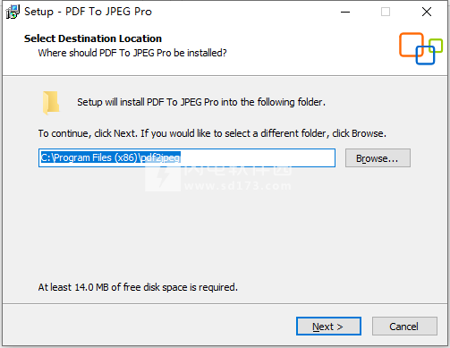450x348 pixels.
Task: Click the Next button to continue
Action: click(328, 327)
